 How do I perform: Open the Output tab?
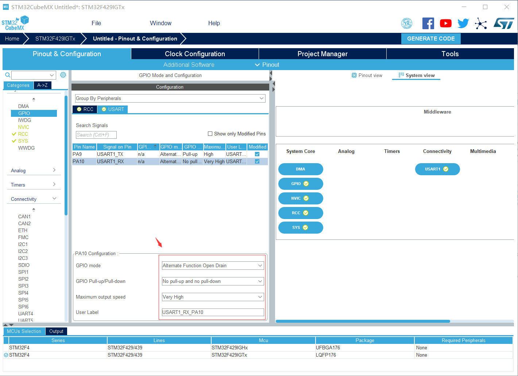coord(56,331)
